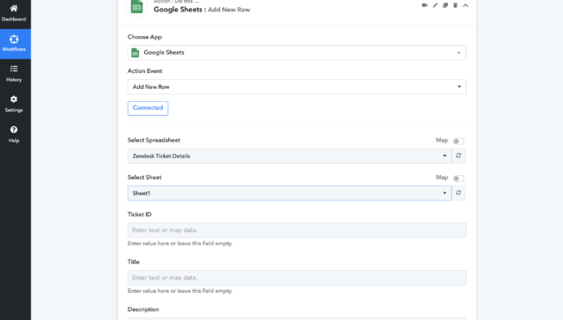
Task: Toggle the Map switch for Select Sheet
Action: [458, 178]
